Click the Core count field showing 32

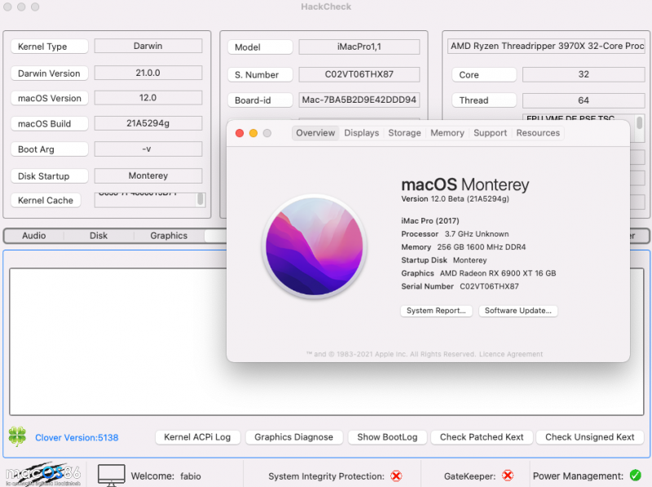pos(584,74)
